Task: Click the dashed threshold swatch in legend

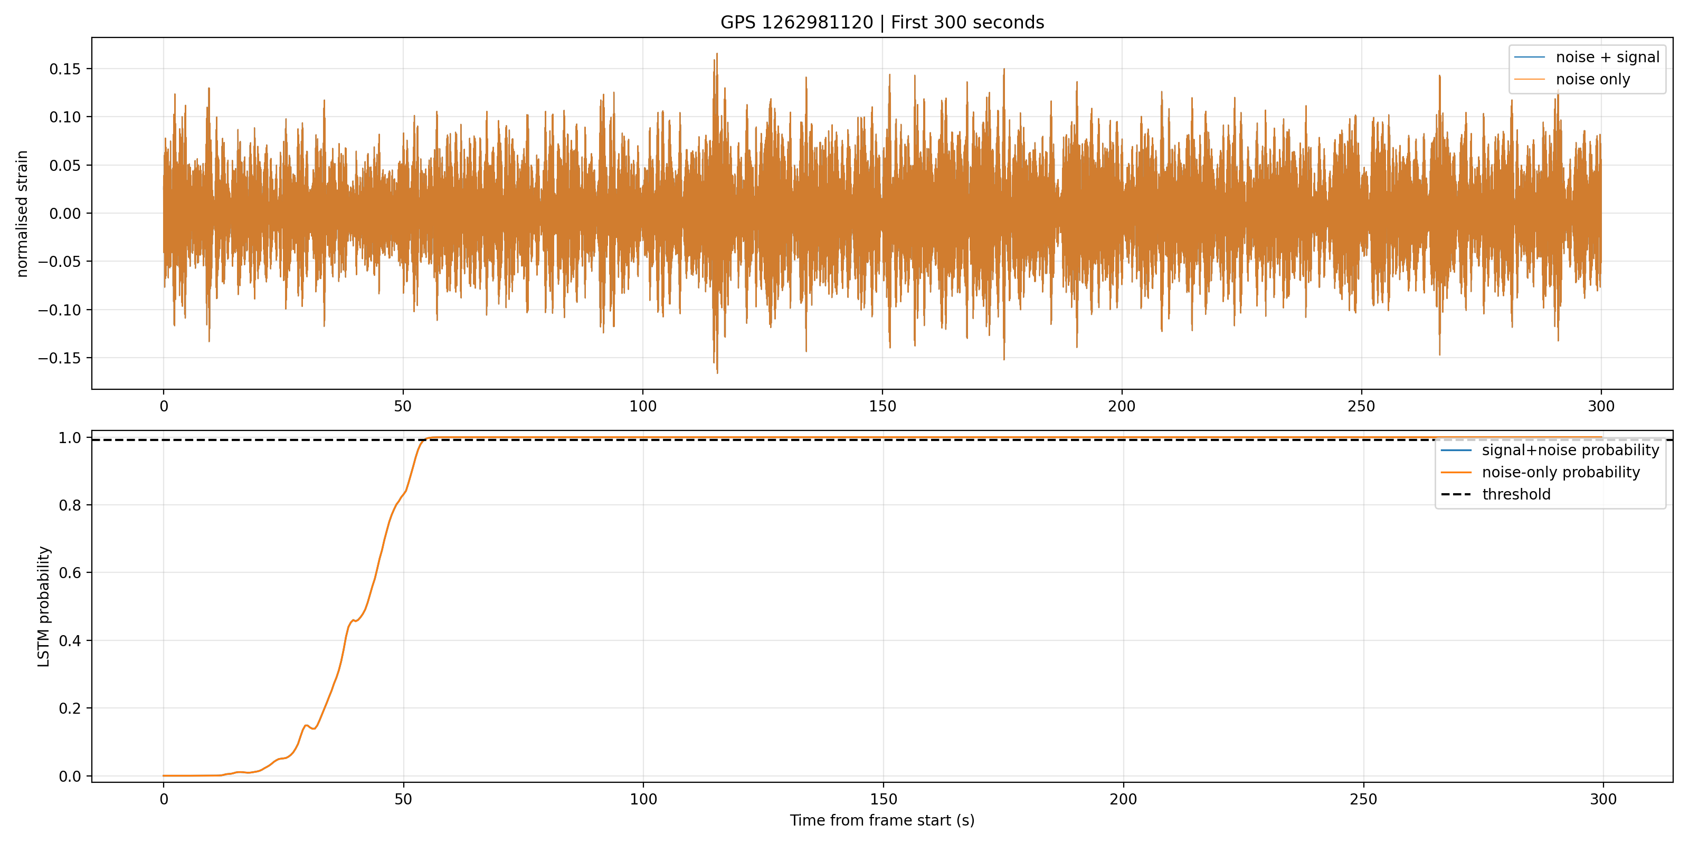Action: tap(1456, 495)
